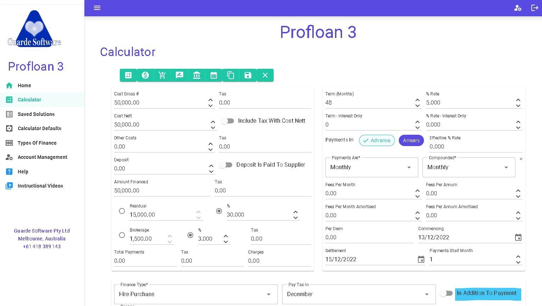This screenshot has height=306, width=542.
Task: Open Types Of Finance page
Action: tap(42, 143)
